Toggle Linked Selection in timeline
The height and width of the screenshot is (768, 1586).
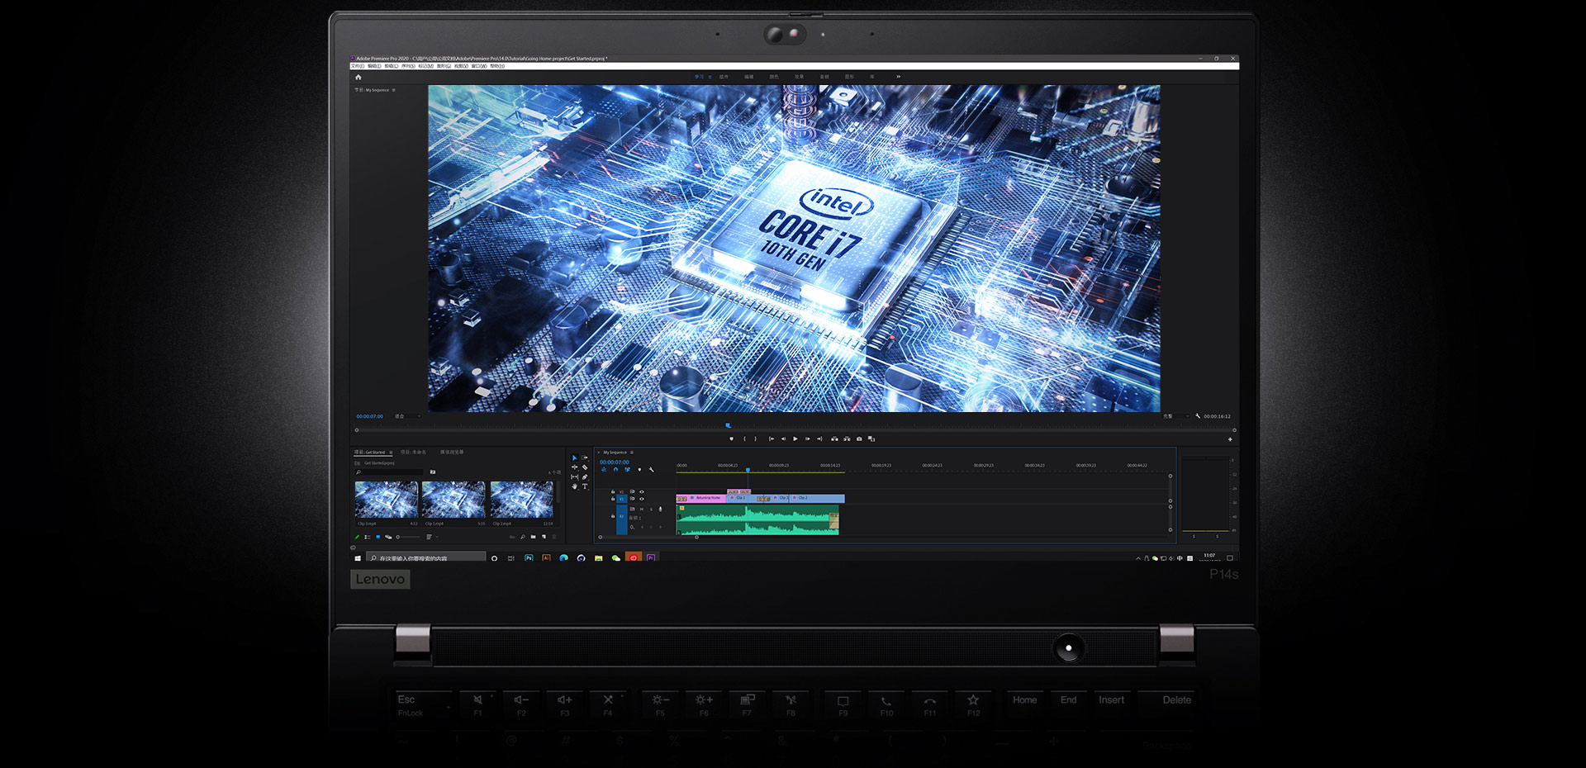coord(627,469)
